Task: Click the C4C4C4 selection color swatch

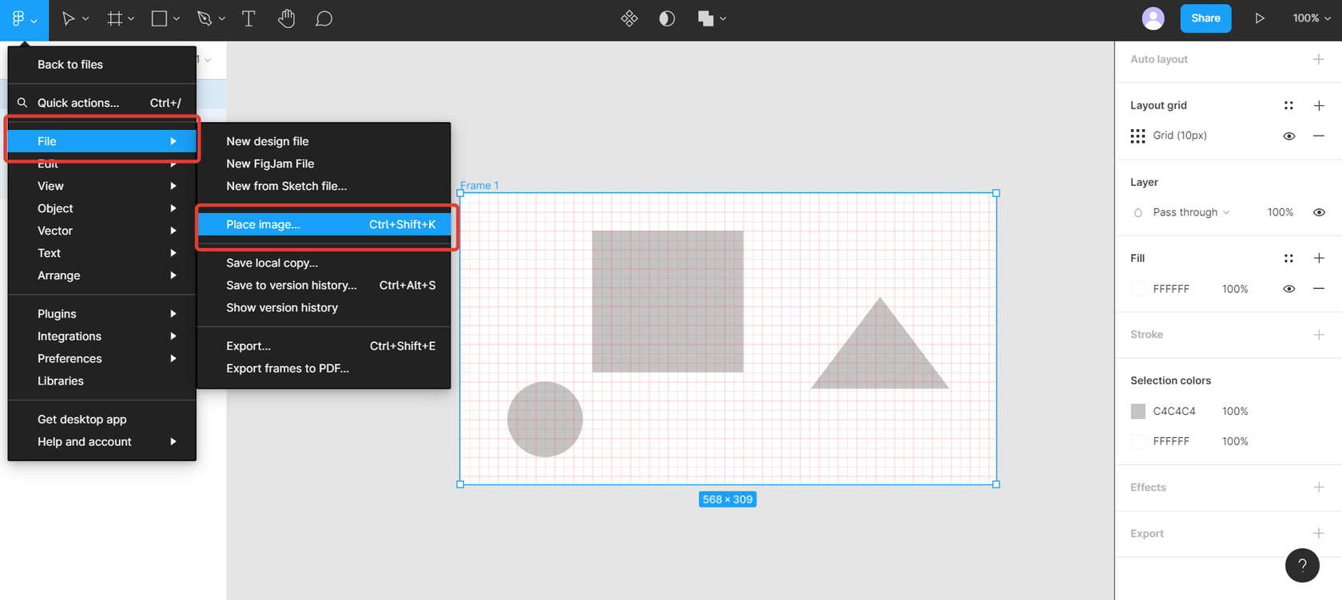Action: pos(1138,411)
